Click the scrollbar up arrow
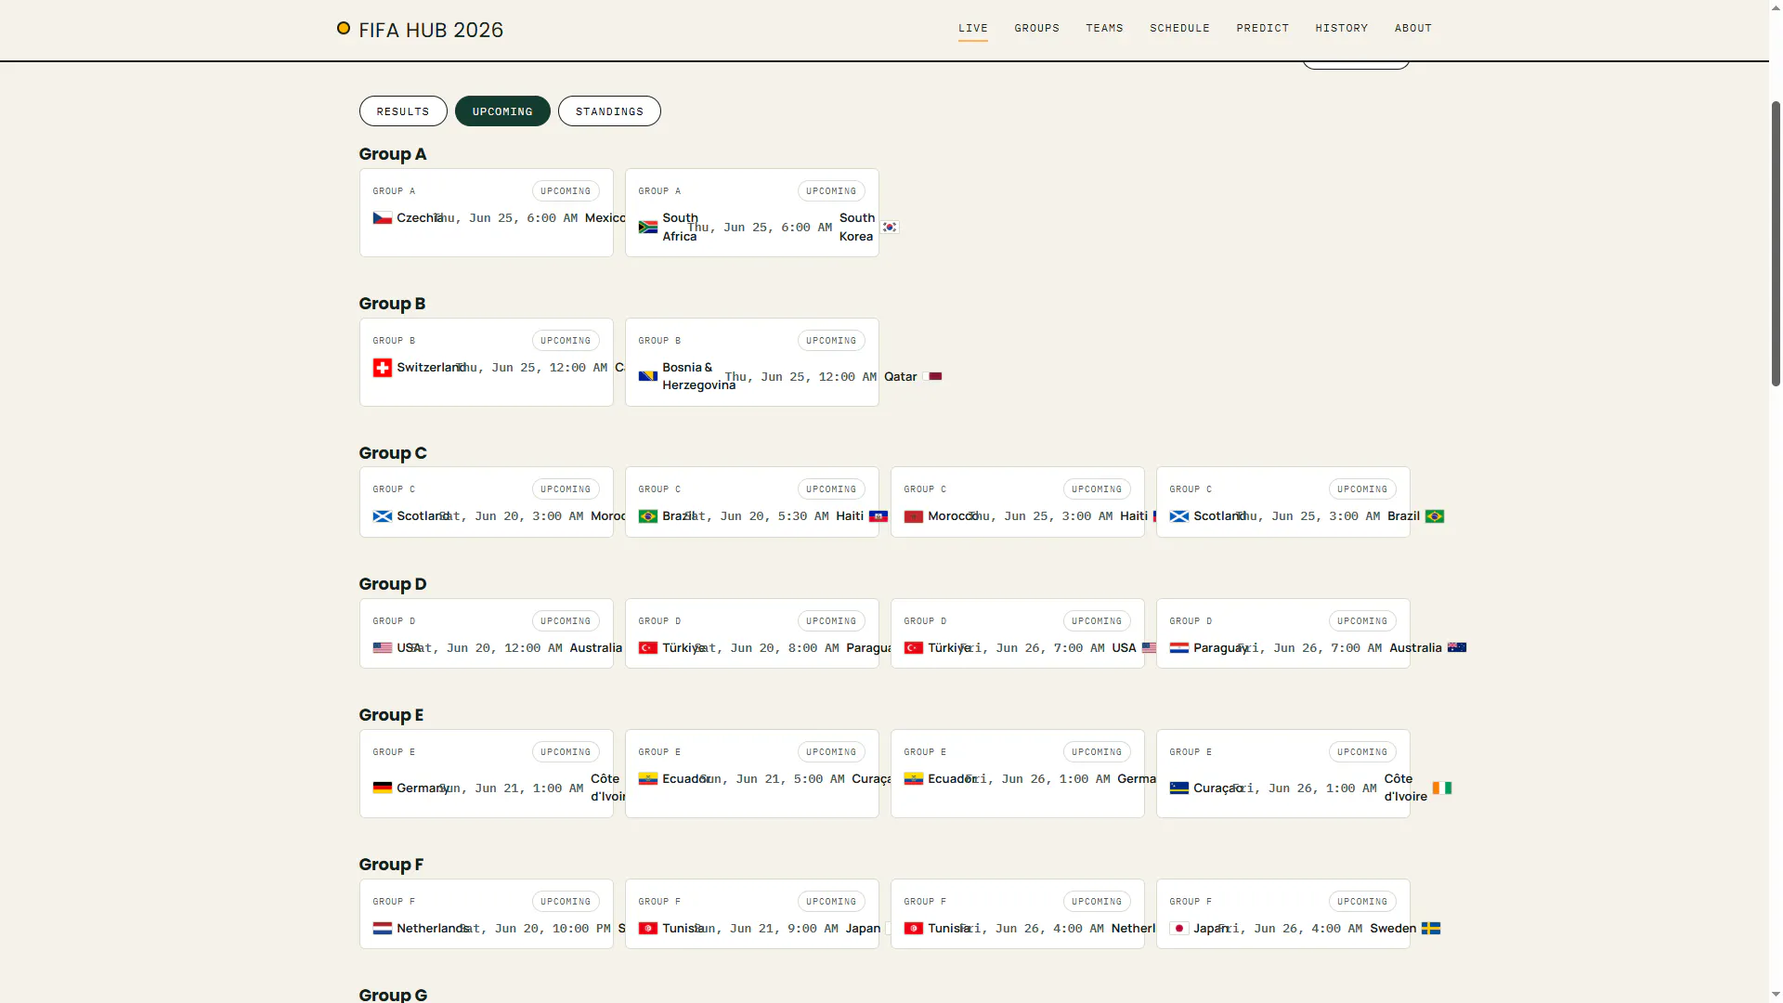 click(1776, 7)
